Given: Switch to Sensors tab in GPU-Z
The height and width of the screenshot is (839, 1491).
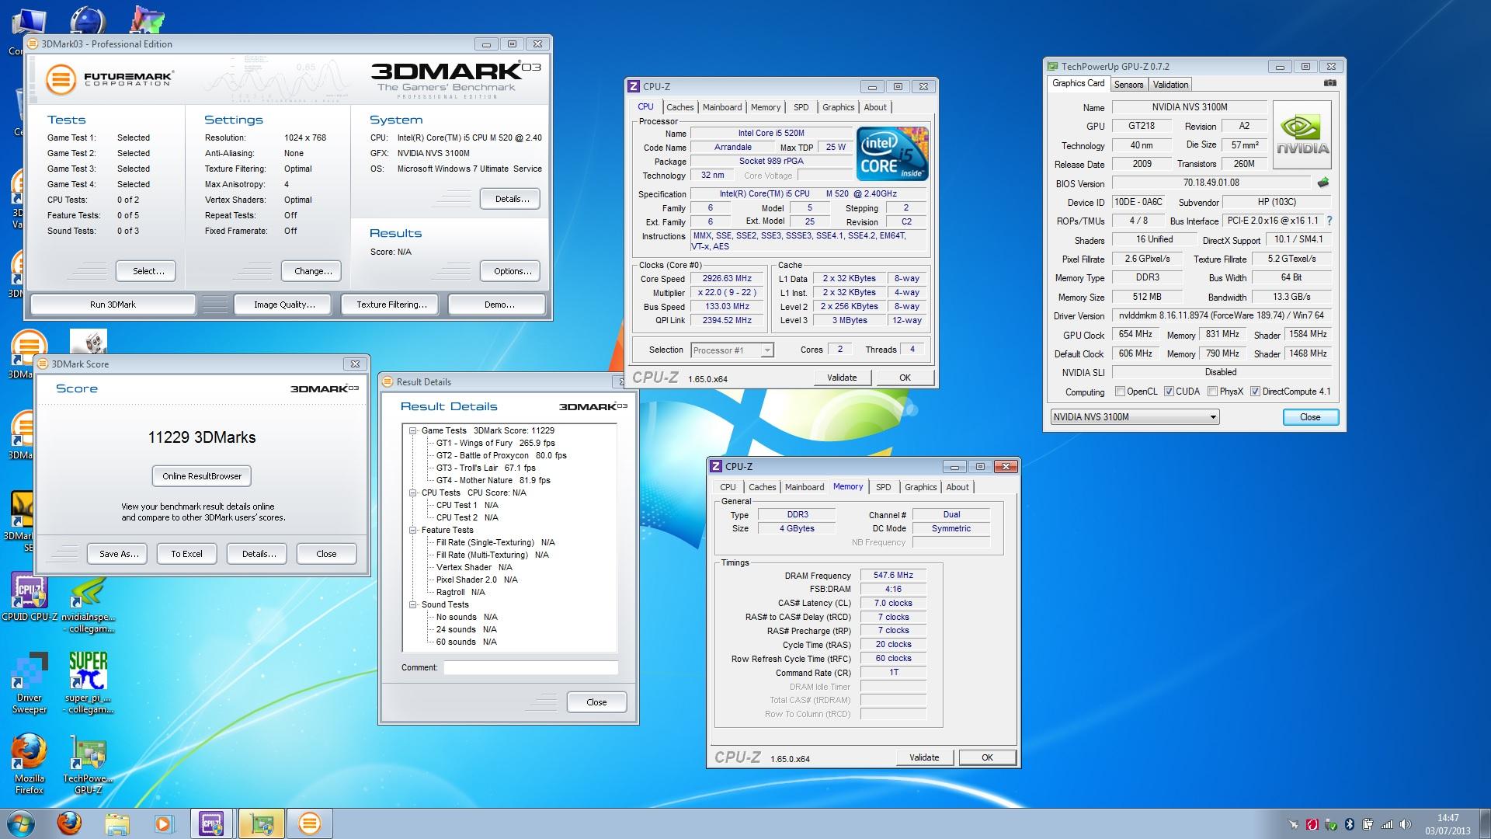Looking at the screenshot, I should click(1128, 85).
